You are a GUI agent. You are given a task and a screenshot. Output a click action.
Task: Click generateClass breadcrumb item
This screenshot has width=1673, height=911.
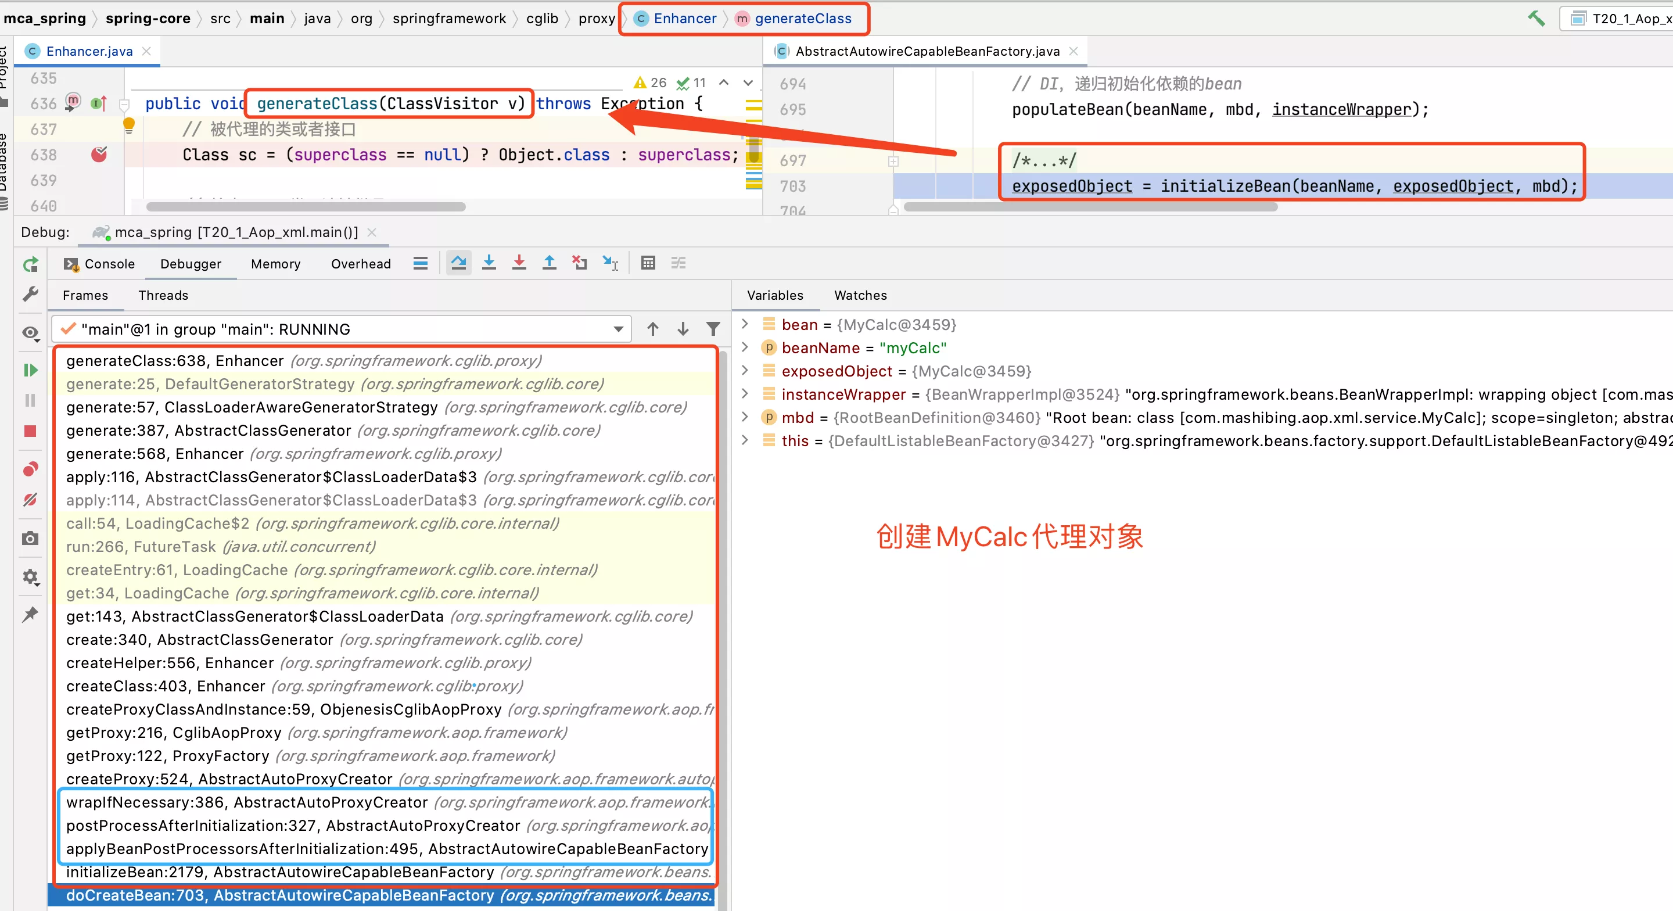click(x=794, y=18)
